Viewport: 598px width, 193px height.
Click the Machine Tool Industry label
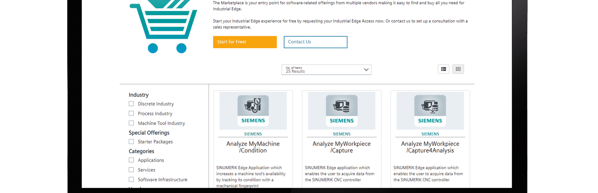pyautogui.click(x=161, y=123)
